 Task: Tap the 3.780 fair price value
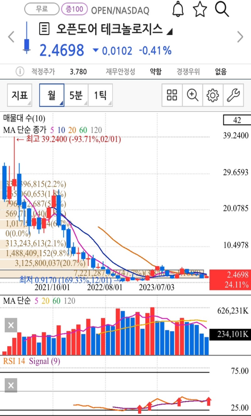pyautogui.click(x=78, y=72)
